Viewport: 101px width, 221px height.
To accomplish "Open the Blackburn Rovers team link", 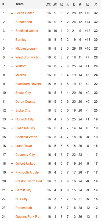I will [x=28, y=84].
